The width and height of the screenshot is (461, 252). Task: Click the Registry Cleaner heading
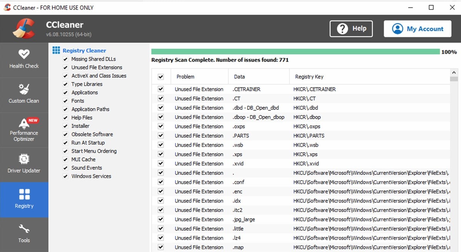pyautogui.click(x=83, y=50)
